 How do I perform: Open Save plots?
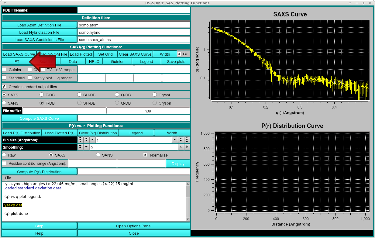click(x=176, y=61)
